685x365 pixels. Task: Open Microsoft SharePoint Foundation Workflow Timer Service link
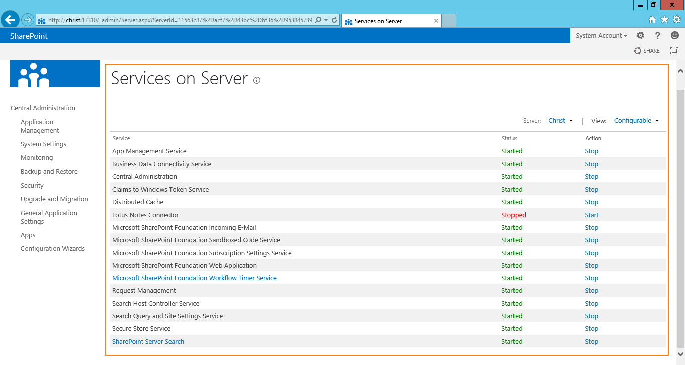tap(195, 278)
